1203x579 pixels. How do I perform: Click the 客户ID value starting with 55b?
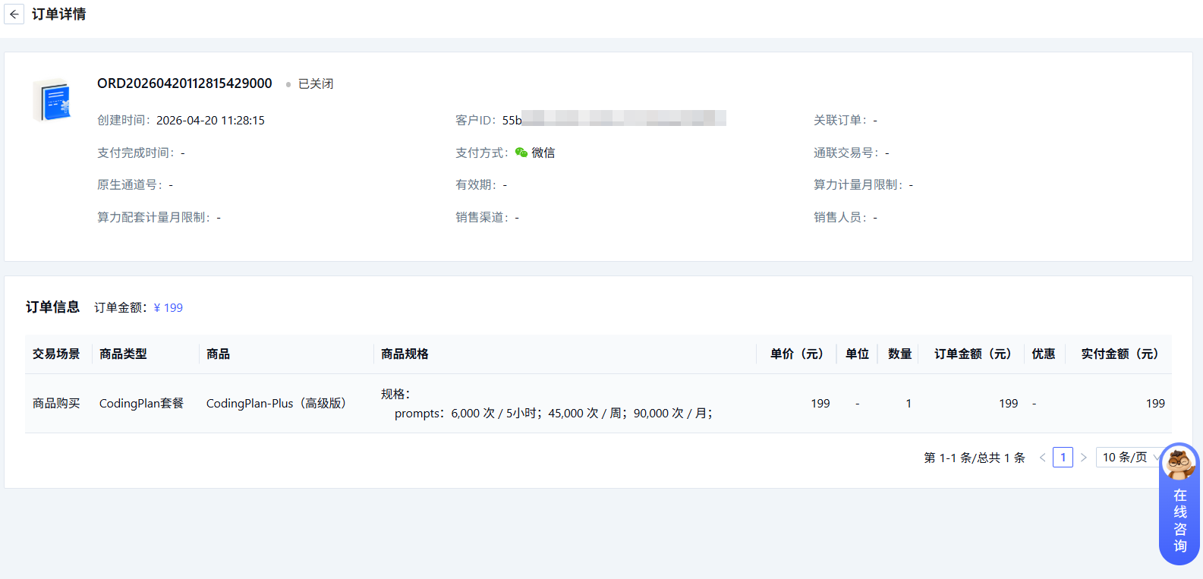tap(614, 119)
